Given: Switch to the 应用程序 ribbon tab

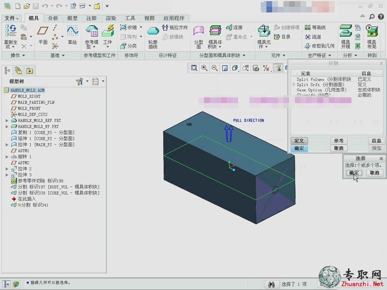Looking at the screenshot, I should coord(174,18).
